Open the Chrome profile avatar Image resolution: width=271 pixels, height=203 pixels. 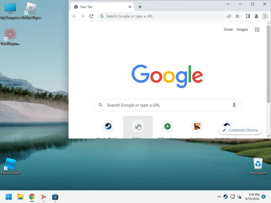point(256,16)
